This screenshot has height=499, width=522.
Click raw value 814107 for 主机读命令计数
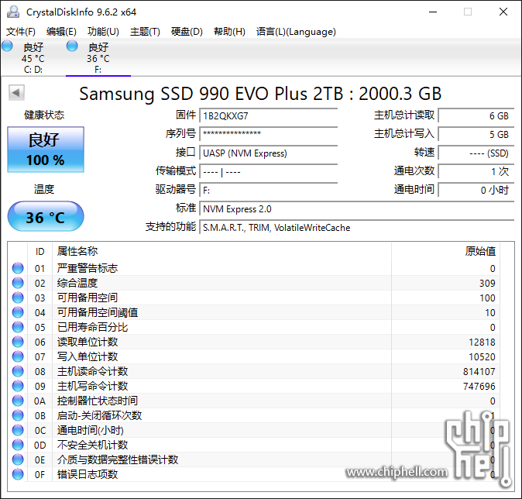(479, 371)
